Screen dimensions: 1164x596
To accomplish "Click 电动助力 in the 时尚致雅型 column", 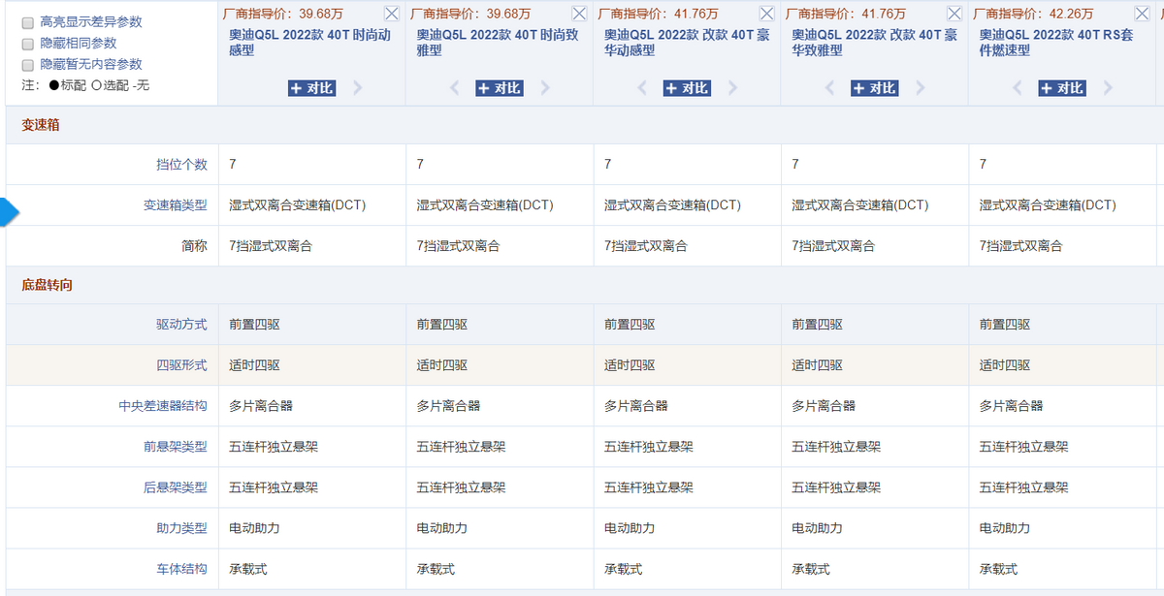I will [442, 529].
